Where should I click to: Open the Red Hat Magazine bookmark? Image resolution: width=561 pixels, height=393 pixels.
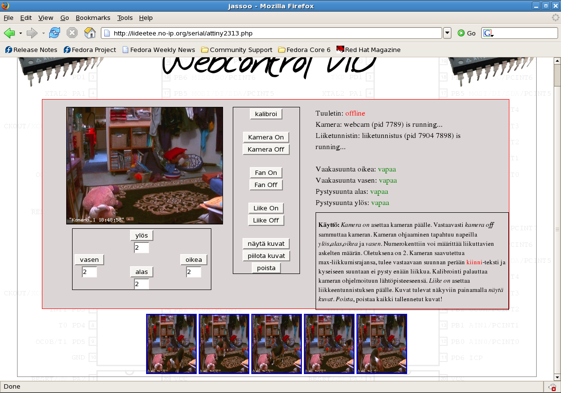tap(369, 50)
